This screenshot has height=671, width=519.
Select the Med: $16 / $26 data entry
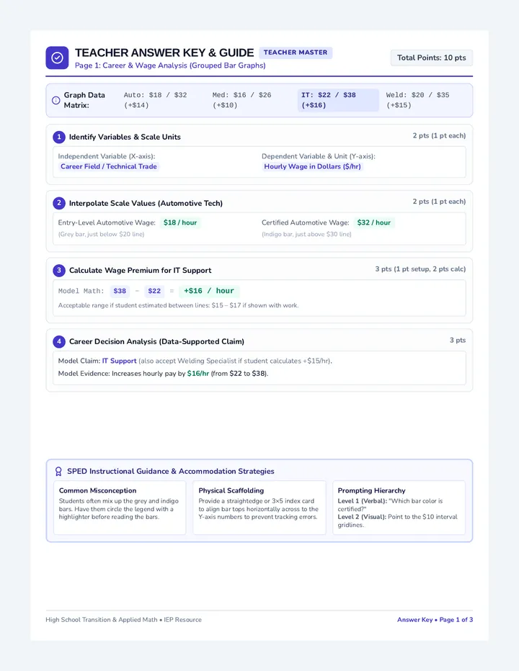click(x=241, y=100)
